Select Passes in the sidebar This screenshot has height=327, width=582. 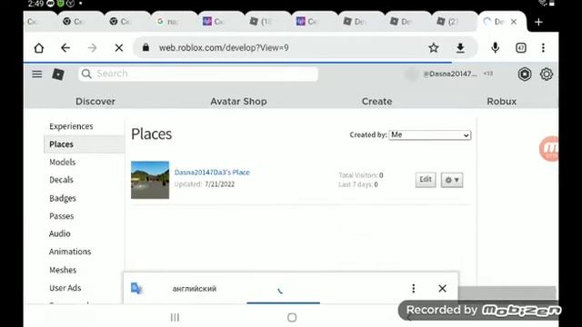(61, 216)
